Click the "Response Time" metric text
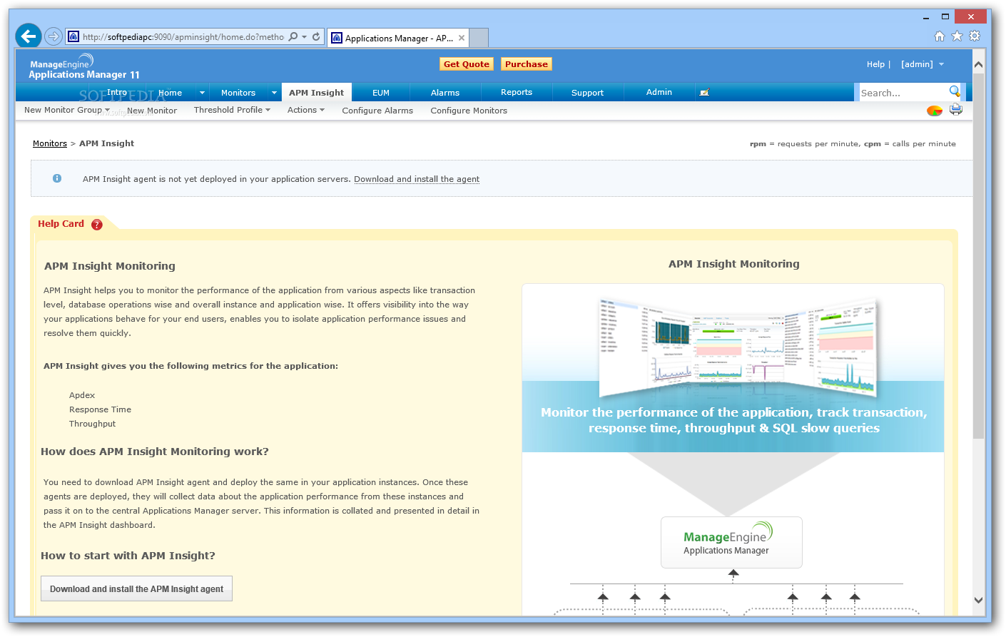 (x=100, y=409)
